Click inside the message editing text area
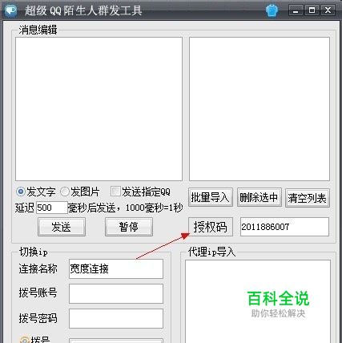The image size is (342, 343). click(x=99, y=109)
